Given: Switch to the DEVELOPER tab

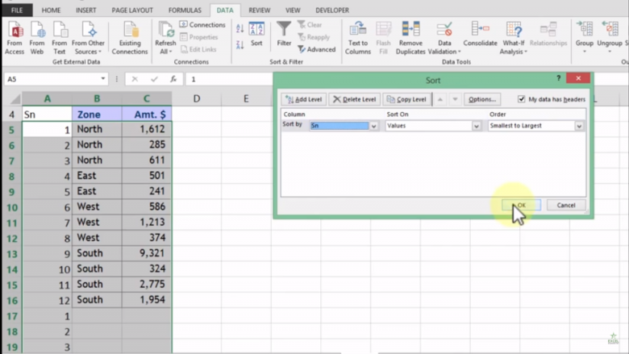Looking at the screenshot, I should point(332,10).
